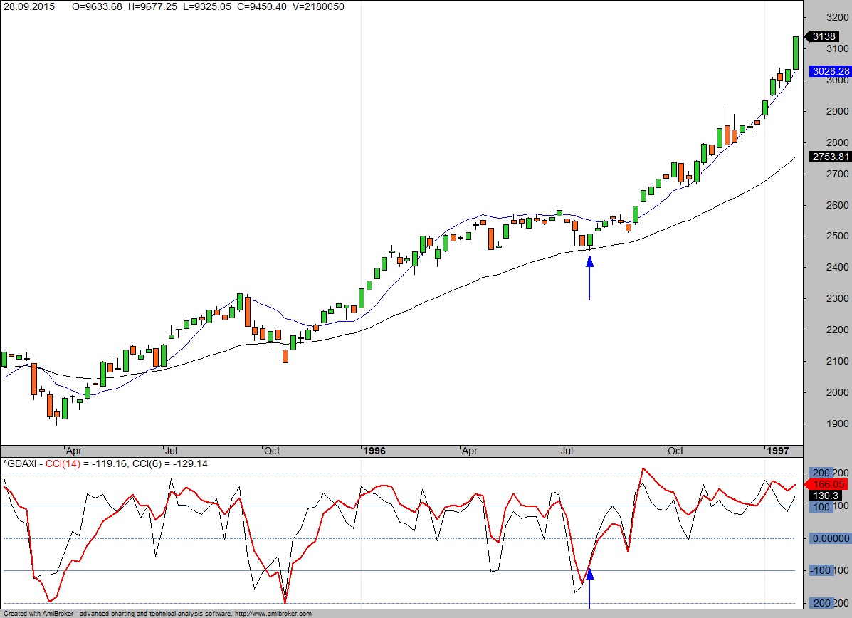Screen dimensions: 852x618
Task: Click the black 2753.81 moving average value
Action: pyautogui.click(x=830, y=157)
